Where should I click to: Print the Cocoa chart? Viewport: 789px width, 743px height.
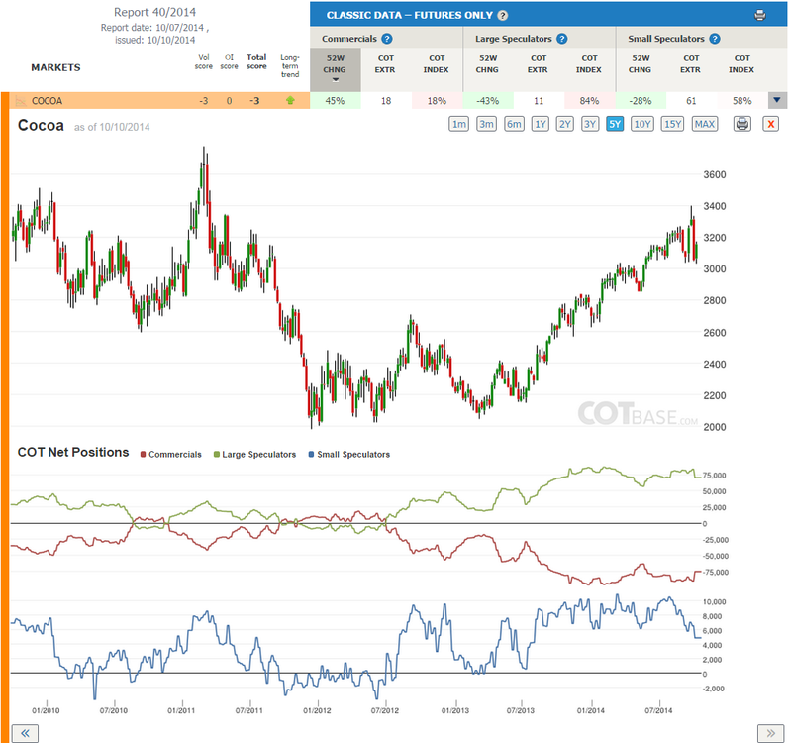coord(741,124)
